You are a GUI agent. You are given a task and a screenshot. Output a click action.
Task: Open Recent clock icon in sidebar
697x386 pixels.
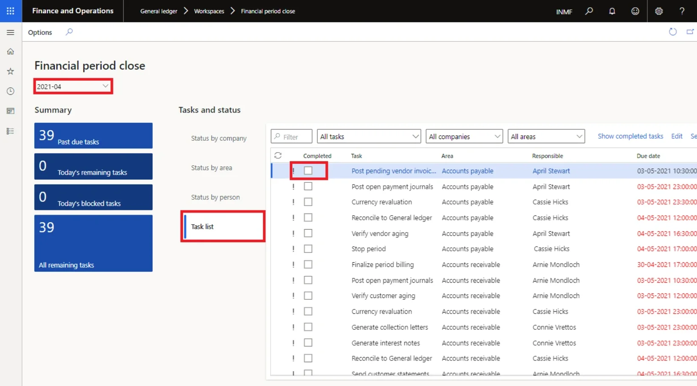coord(11,91)
